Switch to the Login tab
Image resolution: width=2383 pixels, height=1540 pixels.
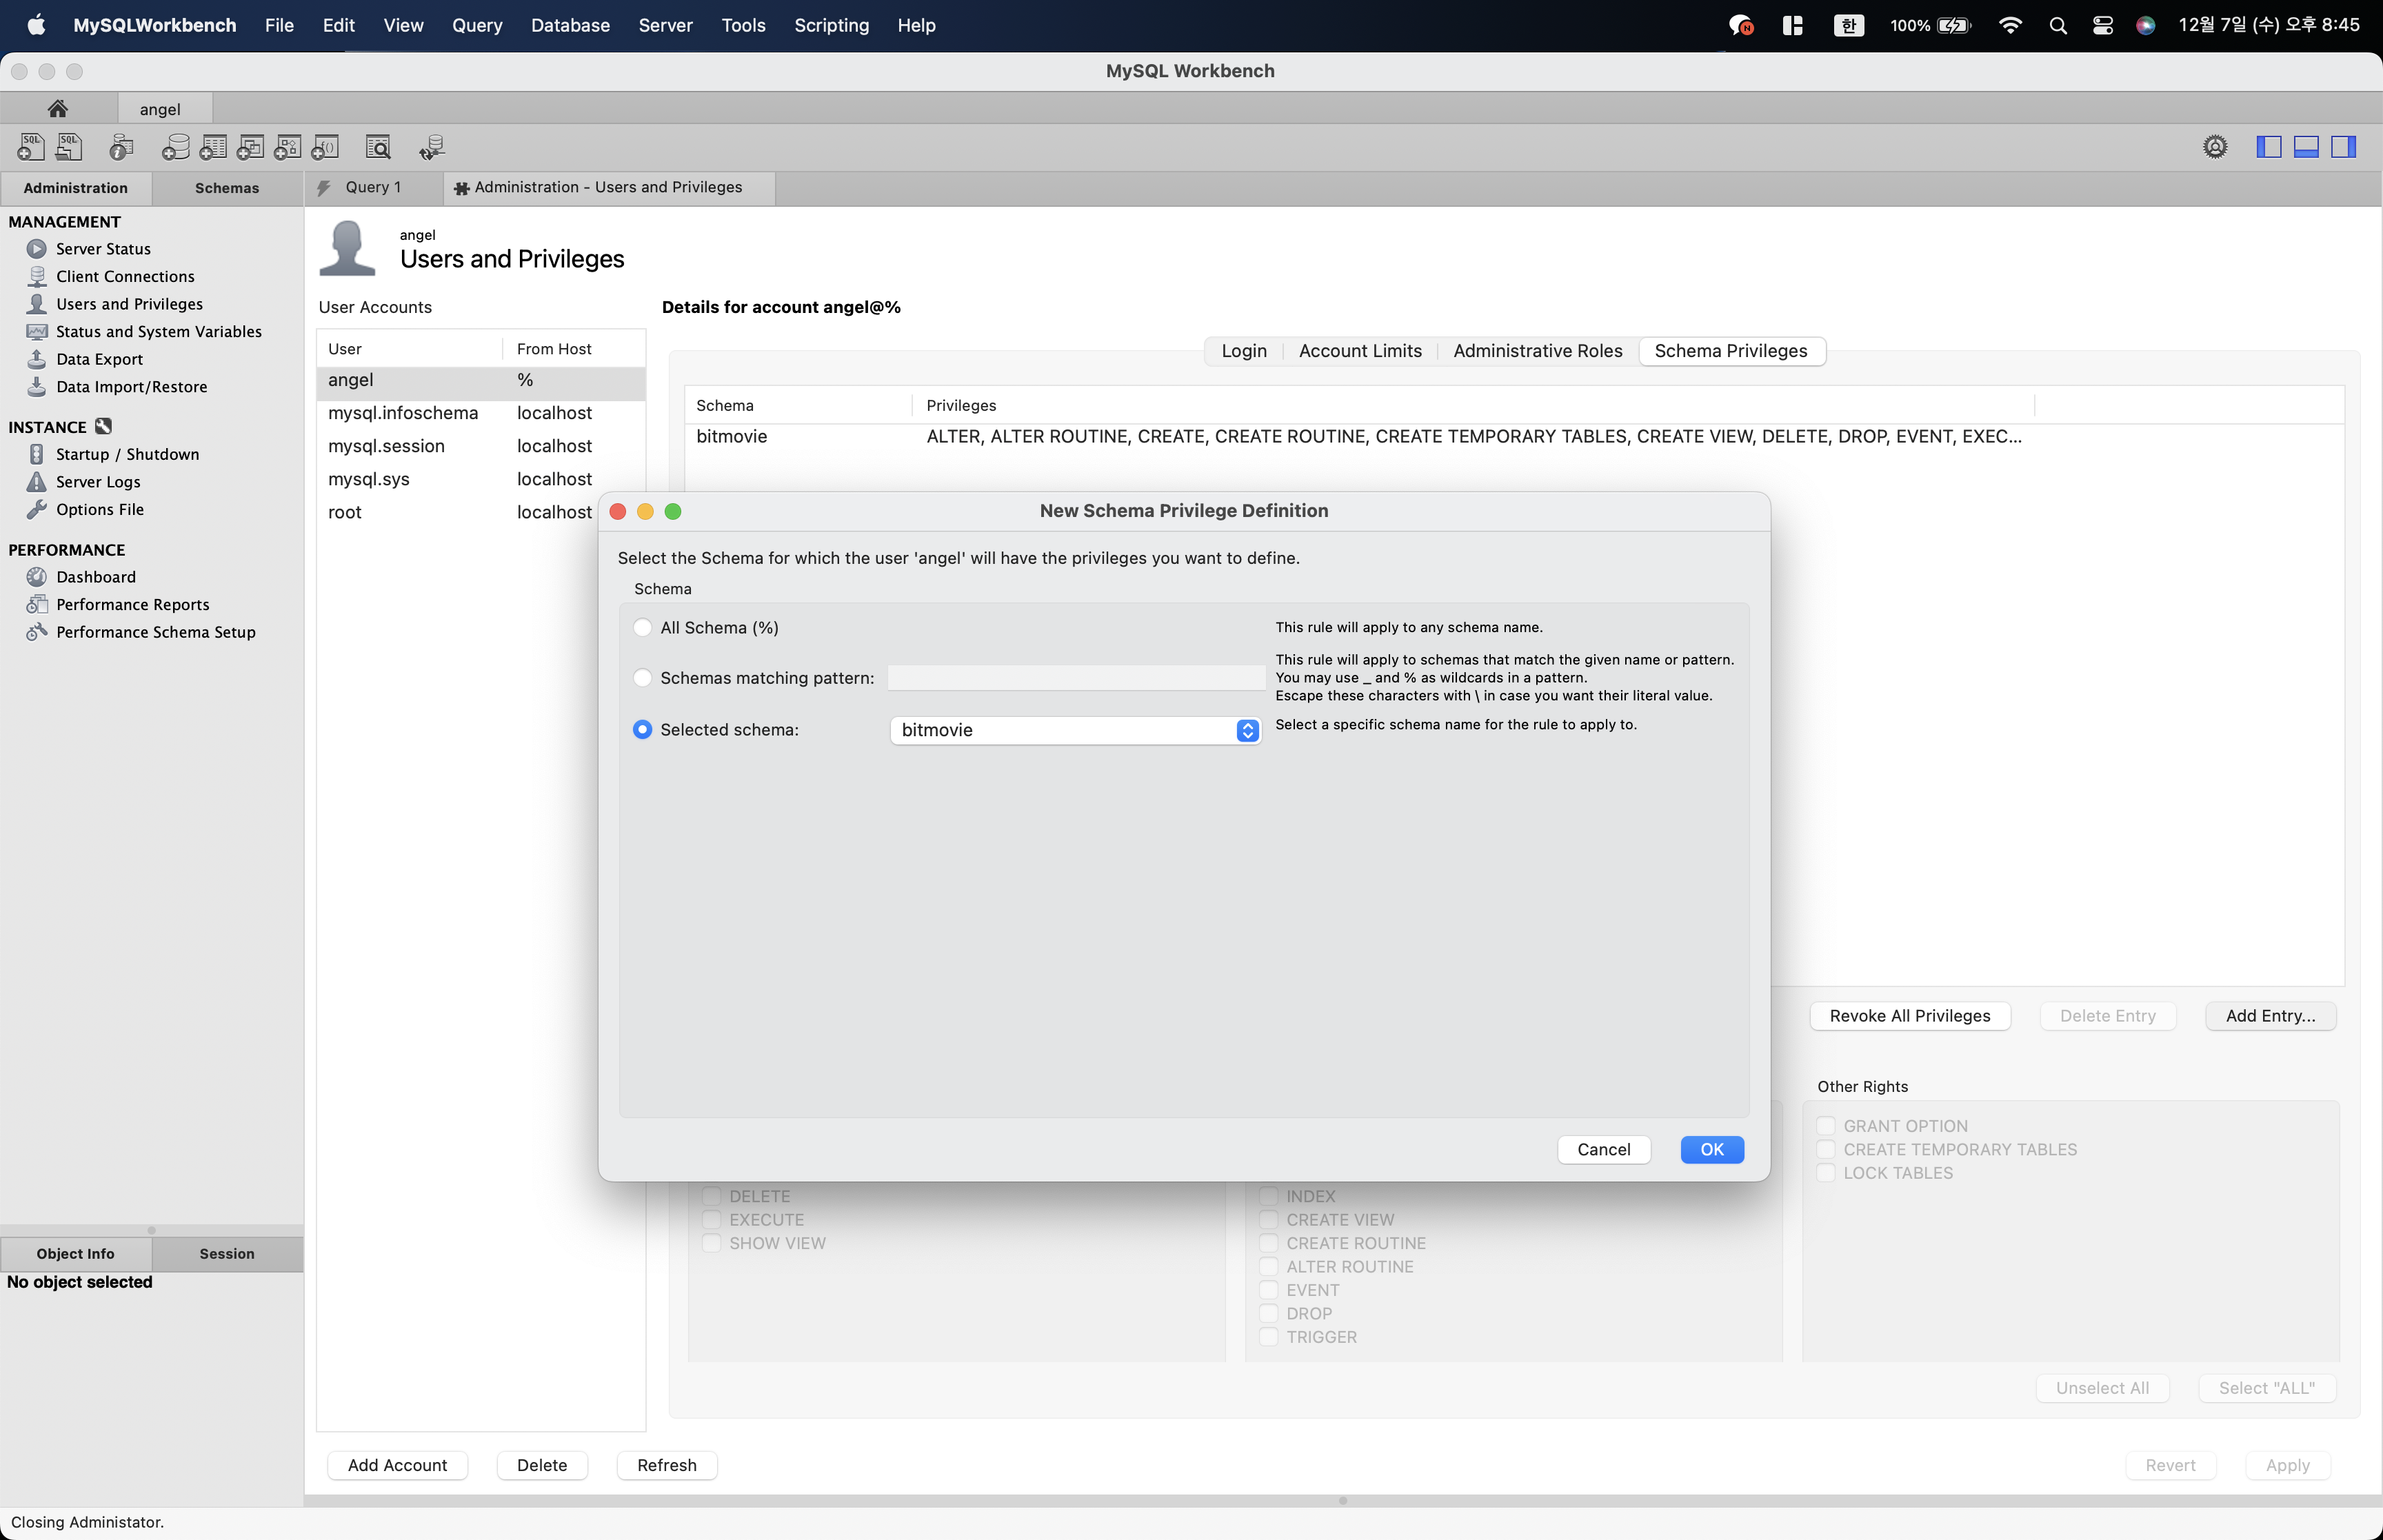pyautogui.click(x=1244, y=351)
